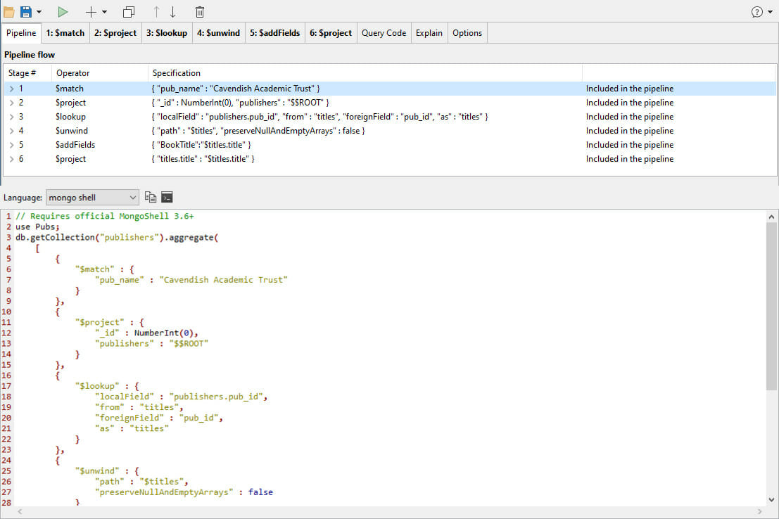Expand the $addFields stage row
The height and width of the screenshot is (519, 779).
pos(11,145)
